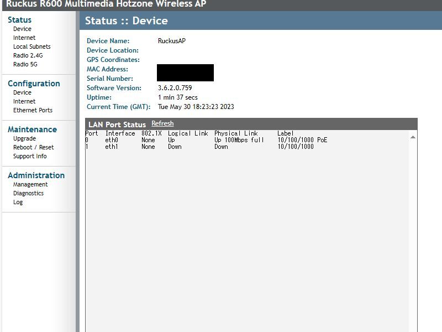This screenshot has height=332, width=442.
Task: Select the Maintenance section heading
Action: tap(33, 129)
